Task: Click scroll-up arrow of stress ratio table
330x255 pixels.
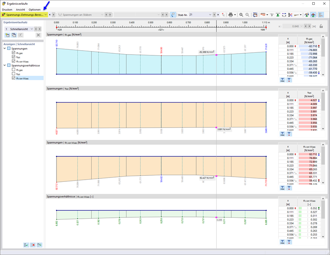Action: pos(323,198)
